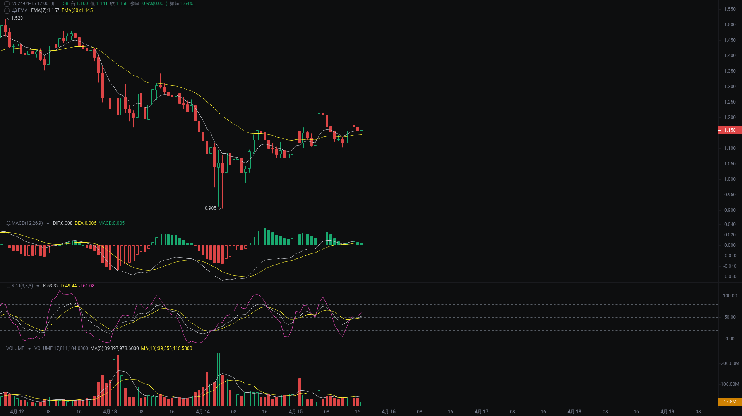The image size is (742, 416).
Task: Click the current price tag showing 1.158
Action: pyautogui.click(x=730, y=130)
